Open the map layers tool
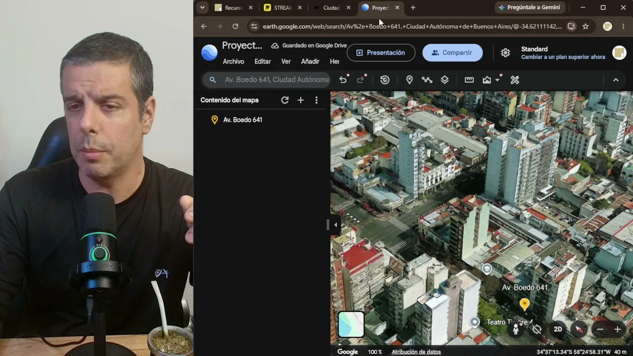Viewport: 633px width, 356px height. (x=445, y=80)
